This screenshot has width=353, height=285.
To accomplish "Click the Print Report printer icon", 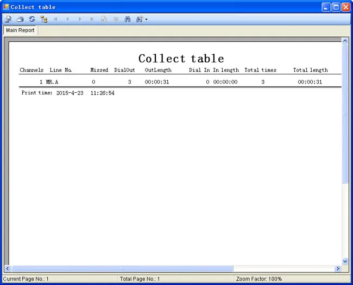I will pos(20,20).
